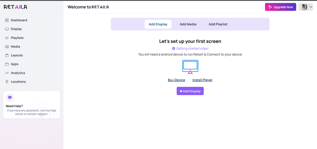This screenshot has height=149, width=317.
Task: Click the Locations pin icon in sidebar
Action: [x=7, y=82]
